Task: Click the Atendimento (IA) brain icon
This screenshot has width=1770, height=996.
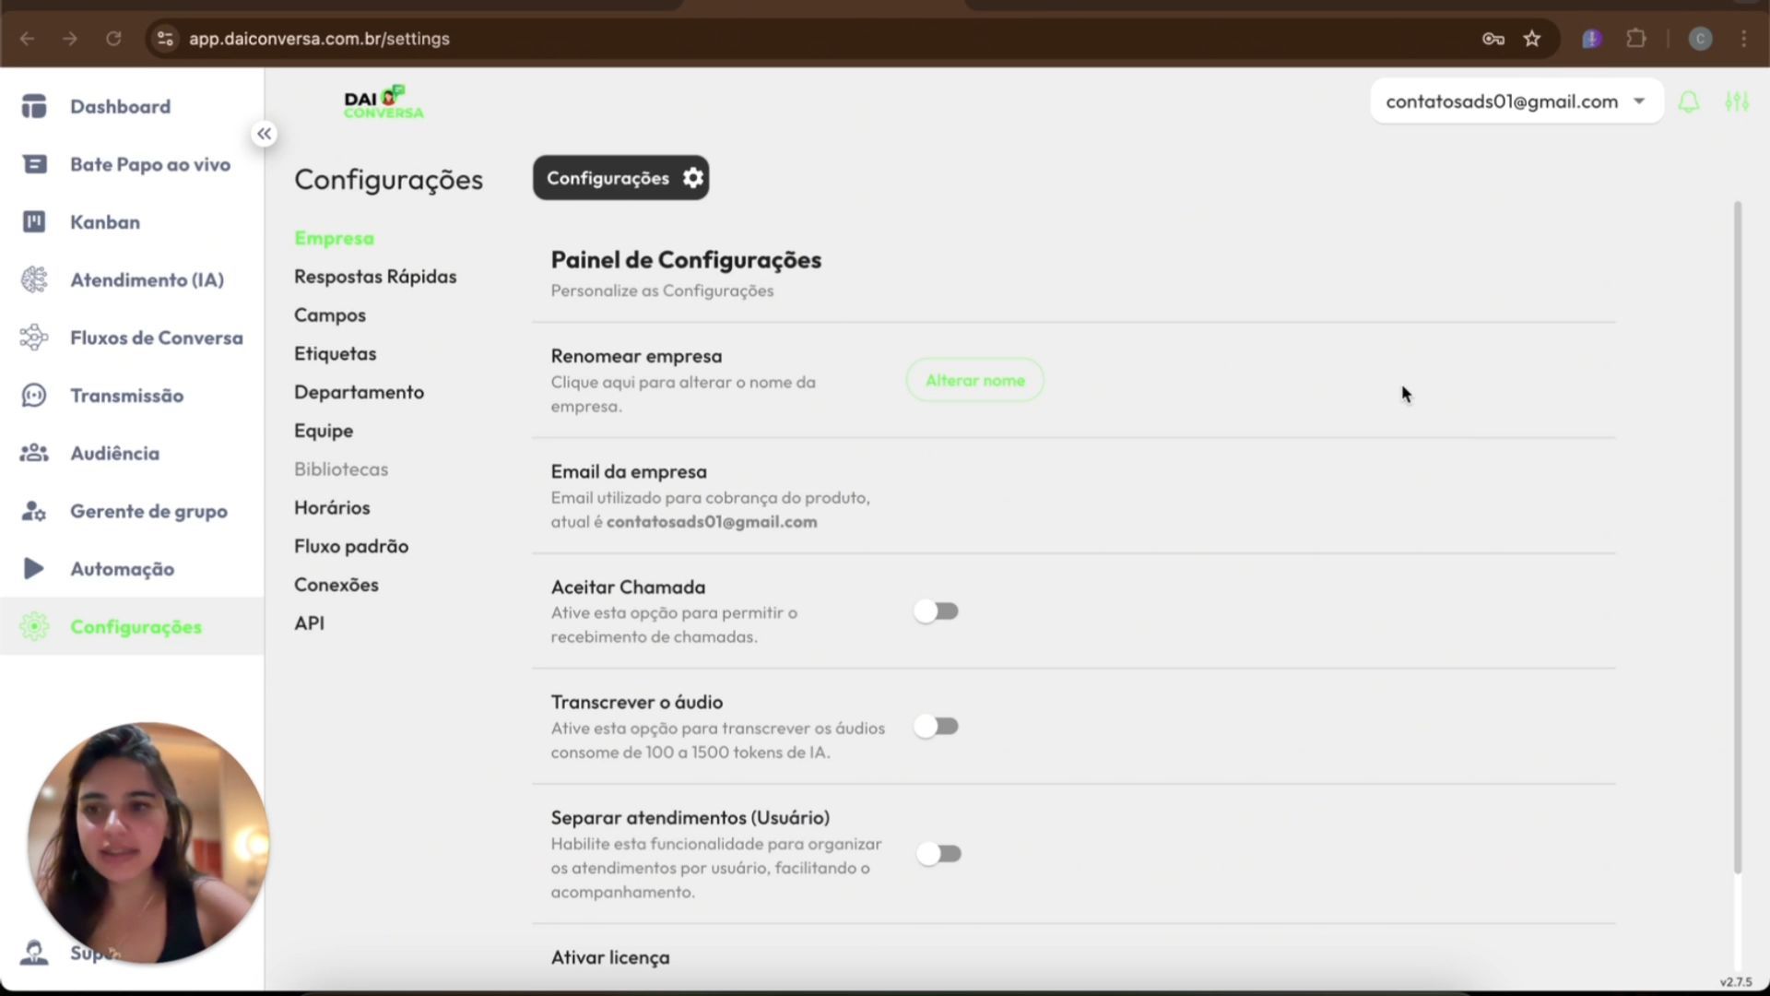Action: pos(34,279)
